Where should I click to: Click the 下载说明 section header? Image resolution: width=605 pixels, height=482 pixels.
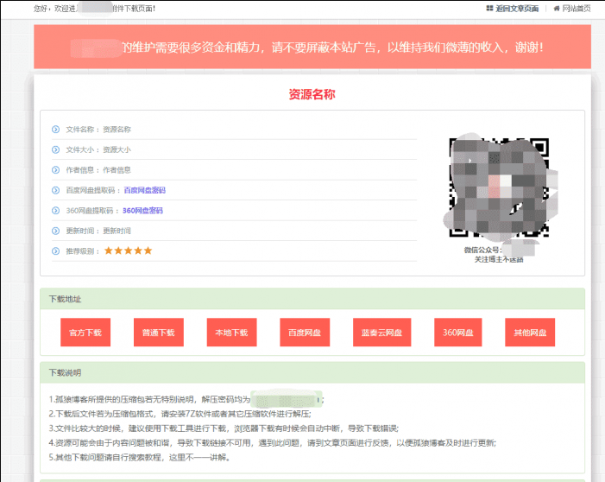[x=312, y=372]
